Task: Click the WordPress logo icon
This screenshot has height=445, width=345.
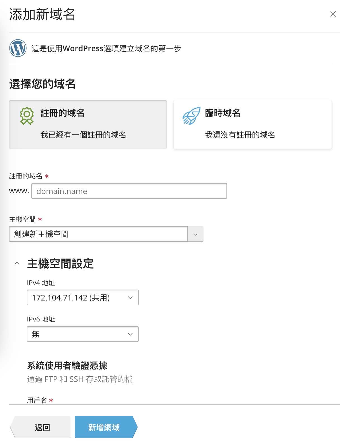Action: click(18, 48)
